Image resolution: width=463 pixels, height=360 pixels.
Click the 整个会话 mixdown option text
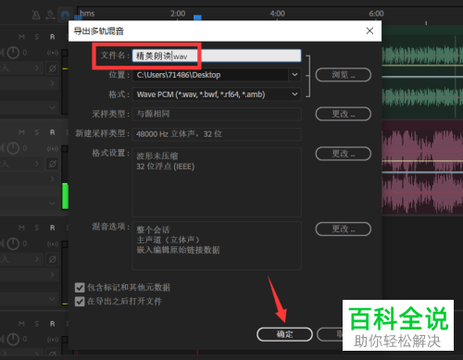pos(153,230)
